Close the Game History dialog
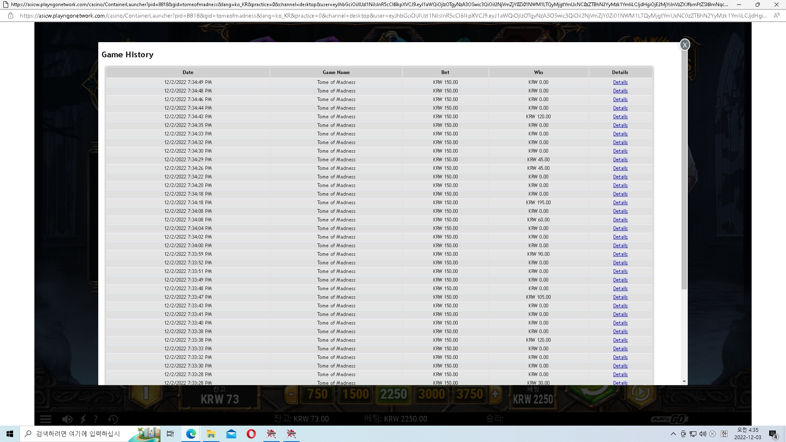 tap(684, 45)
